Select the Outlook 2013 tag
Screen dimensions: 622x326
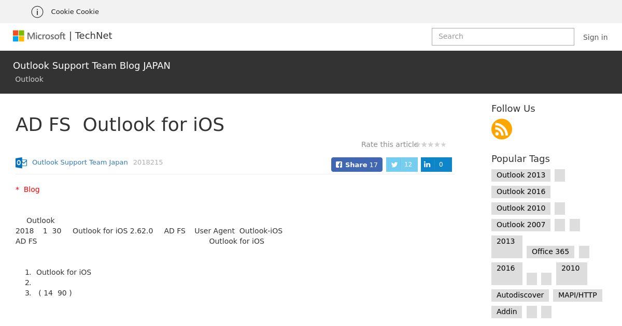[521, 175]
